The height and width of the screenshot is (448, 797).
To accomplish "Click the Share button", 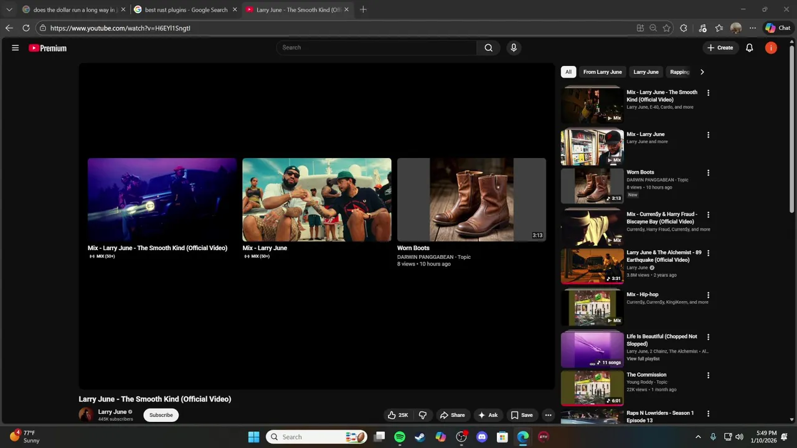I will pyautogui.click(x=452, y=415).
